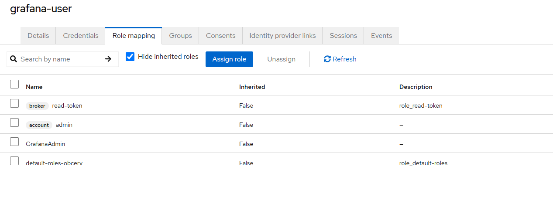Click the admin role name
This screenshot has width=553, height=197.
[x=64, y=125]
